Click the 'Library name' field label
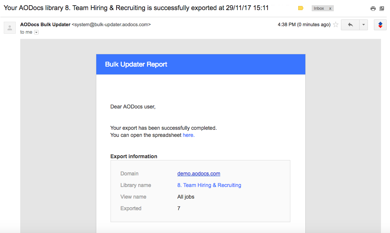This screenshot has width=390, height=233. point(136,185)
